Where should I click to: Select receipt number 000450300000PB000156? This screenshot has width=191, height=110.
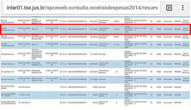tap(77, 21)
